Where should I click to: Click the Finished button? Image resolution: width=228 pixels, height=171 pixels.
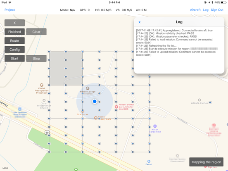[x=14, y=32]
